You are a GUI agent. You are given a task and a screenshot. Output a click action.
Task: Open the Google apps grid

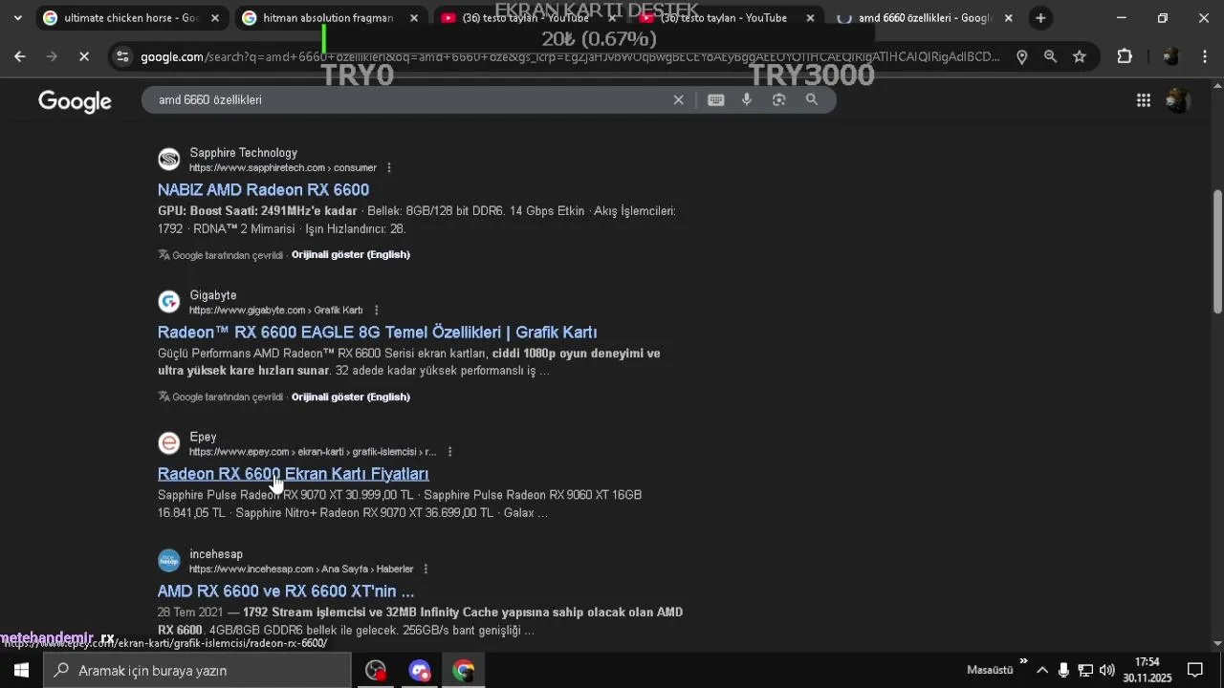coord(1144,100)
